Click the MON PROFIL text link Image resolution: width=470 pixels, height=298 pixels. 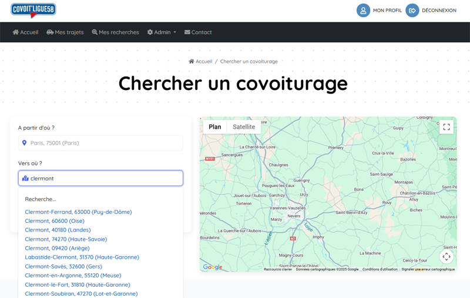387,11
